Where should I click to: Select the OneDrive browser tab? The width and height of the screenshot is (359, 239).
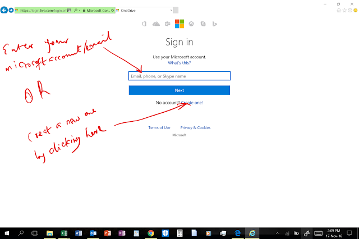(x=144, y=11)
